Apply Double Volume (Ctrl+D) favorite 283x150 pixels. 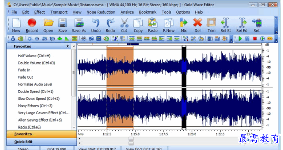[36, 63]
